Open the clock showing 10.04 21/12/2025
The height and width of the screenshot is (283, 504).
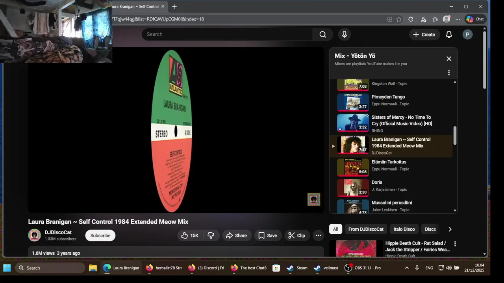click(474, 268)
